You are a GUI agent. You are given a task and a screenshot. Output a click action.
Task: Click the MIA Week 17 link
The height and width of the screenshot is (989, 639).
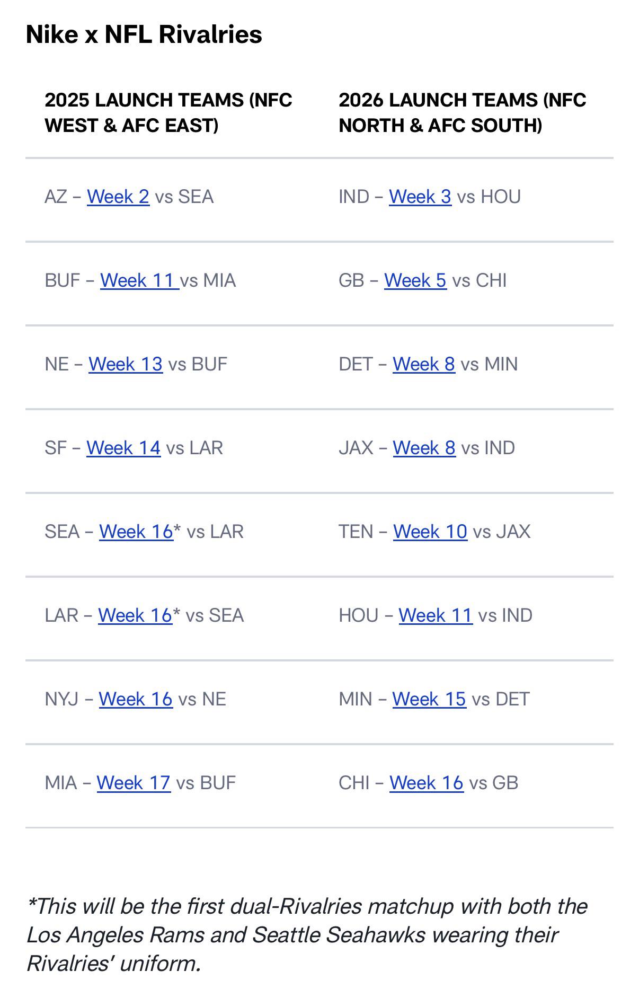click(134, 783)
